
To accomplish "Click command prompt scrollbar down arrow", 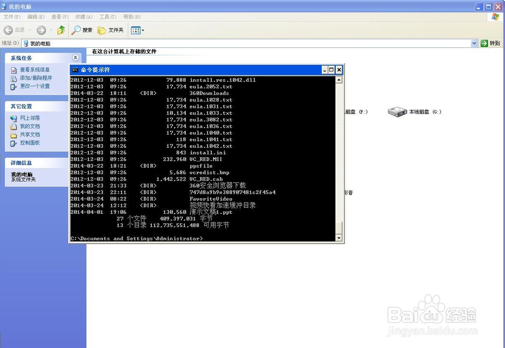I will pyautogui.click(x=339, y=238).
